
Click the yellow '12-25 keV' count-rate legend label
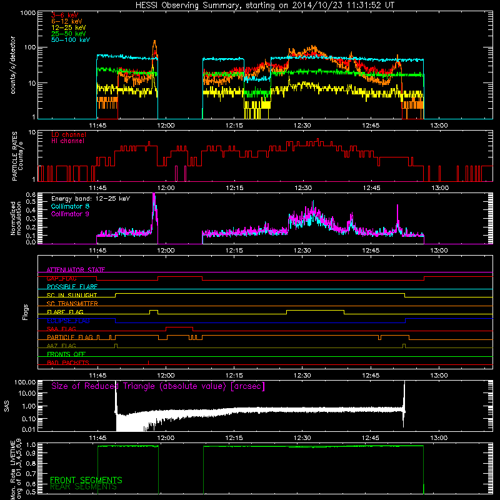[x=68, y=27]
